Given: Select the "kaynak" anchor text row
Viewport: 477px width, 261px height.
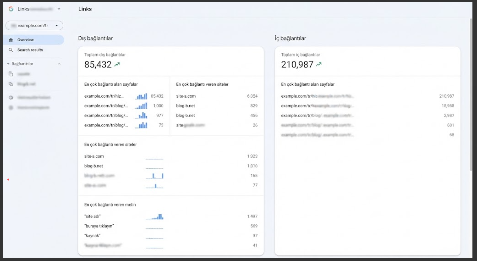Looking at the screenshot, I should tap(171, 236).
